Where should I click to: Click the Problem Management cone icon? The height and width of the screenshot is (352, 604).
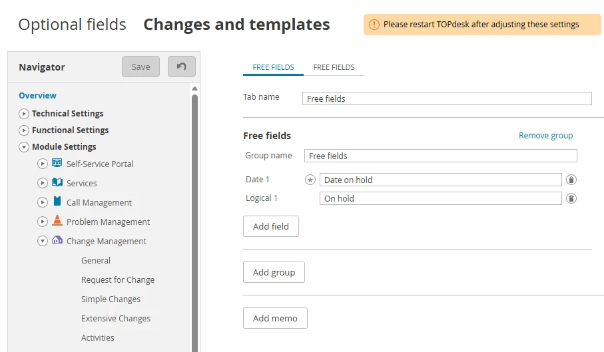pyautogui.click(x=57, y=222)
